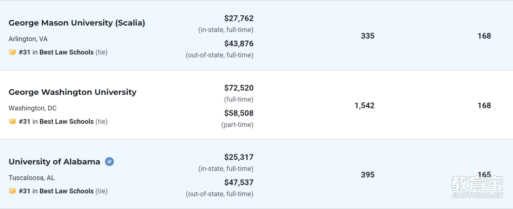Image resolution: width=513 pixels, height=209 pixels.
Task: Click the 1,542 enrollment number
Action: (x=364, y=106)
